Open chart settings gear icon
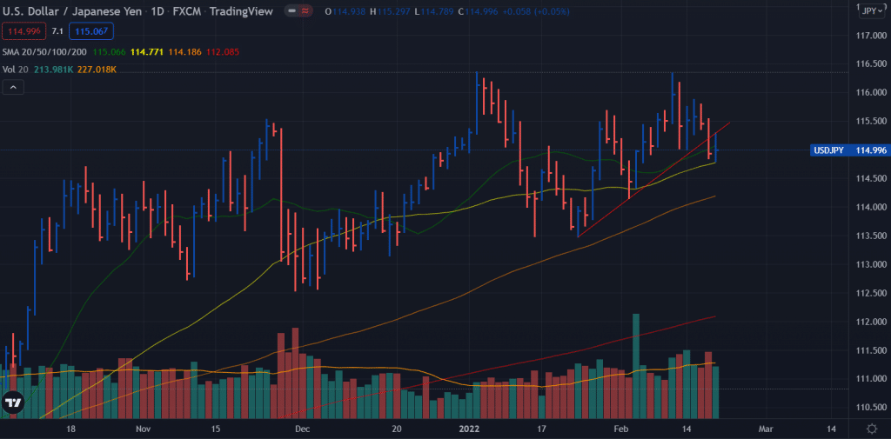Screen dimensions: 891x439 (x=871, y=429)
